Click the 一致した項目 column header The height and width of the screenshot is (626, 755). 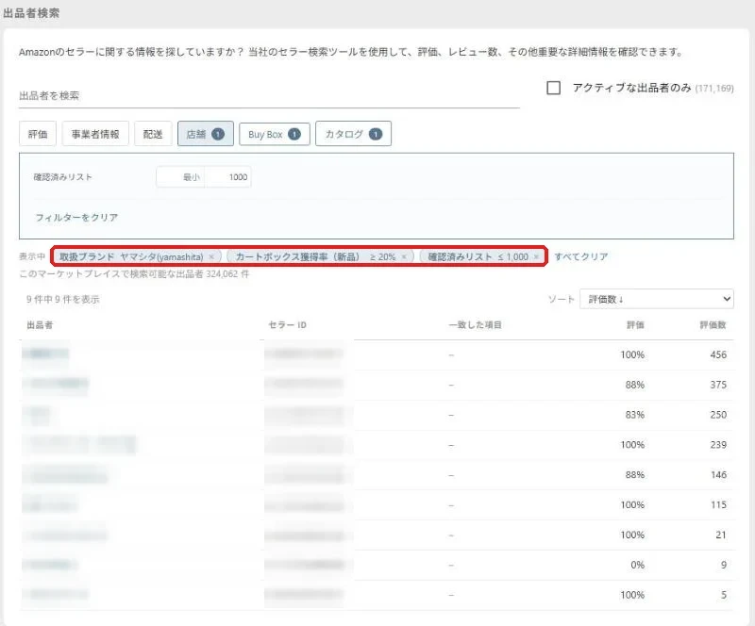pyautogui.click(x=475, y=325)
